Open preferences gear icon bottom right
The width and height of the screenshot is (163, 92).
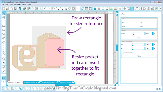point(157,89)
